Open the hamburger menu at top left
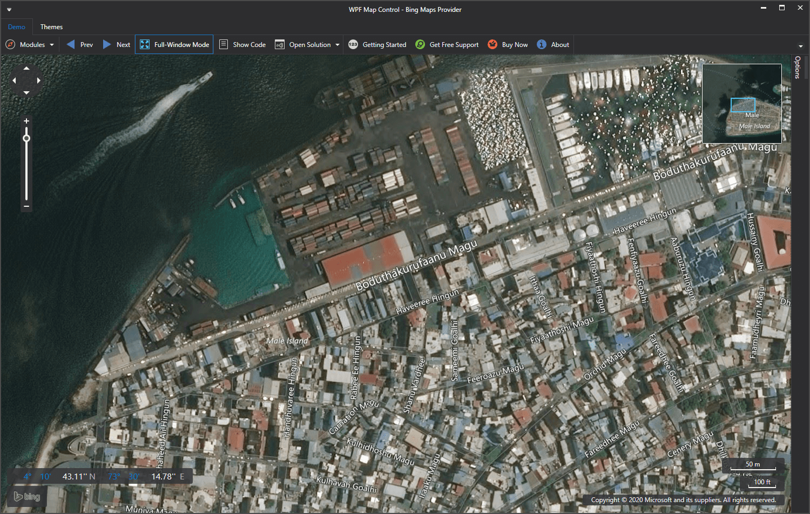 9,9
